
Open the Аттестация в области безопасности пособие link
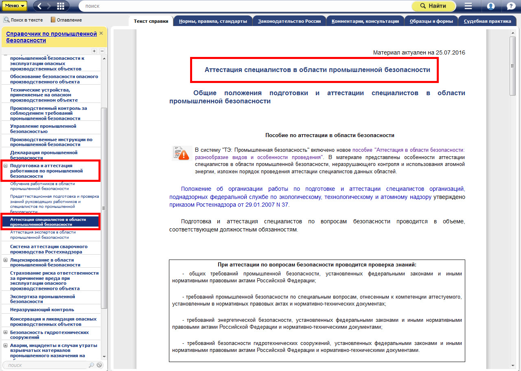point(408,150)
